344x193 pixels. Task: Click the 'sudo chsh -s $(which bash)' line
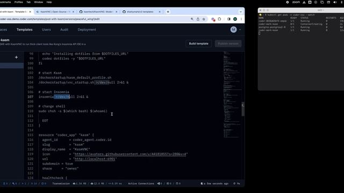pos(73,111)
